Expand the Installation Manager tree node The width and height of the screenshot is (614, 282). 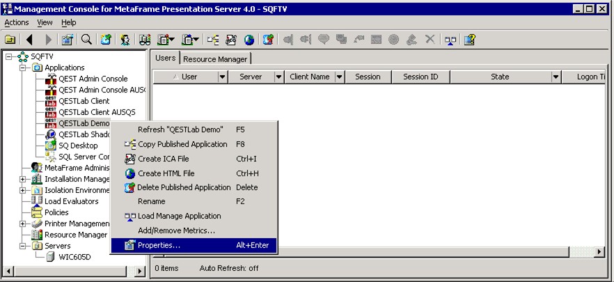[x=23, y=179]
